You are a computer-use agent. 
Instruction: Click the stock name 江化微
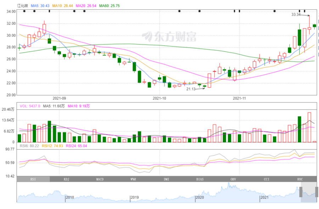(x=22, y=6)
